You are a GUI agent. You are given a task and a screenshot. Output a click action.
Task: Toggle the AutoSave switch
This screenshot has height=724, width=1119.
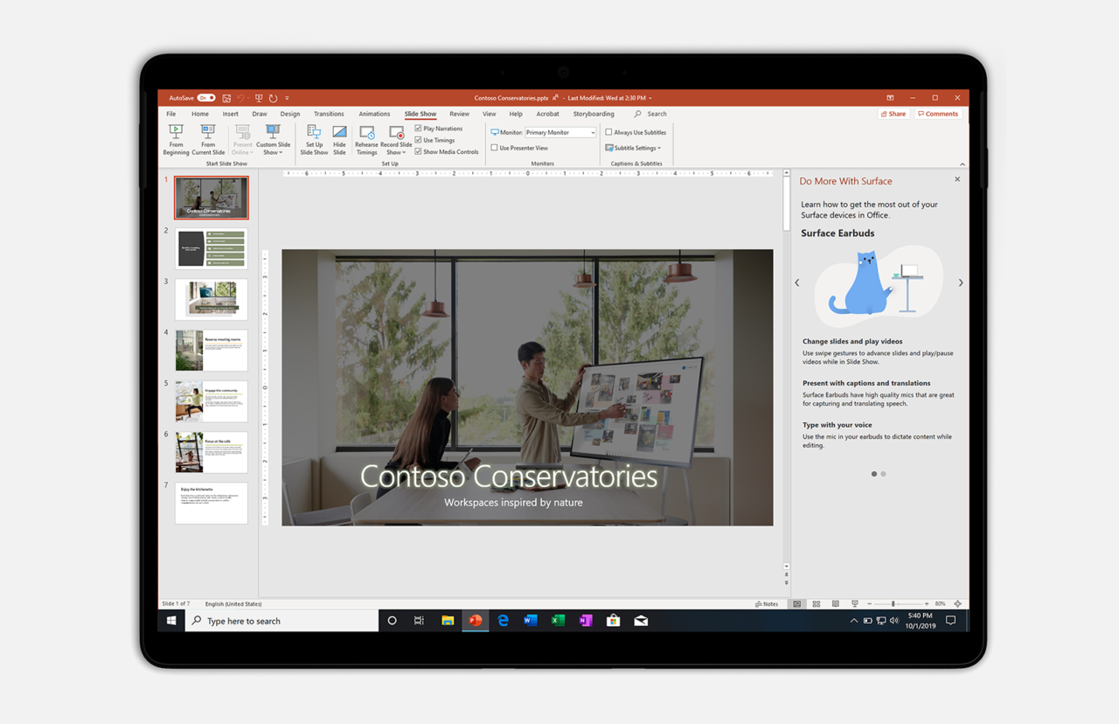click(205, 98)
